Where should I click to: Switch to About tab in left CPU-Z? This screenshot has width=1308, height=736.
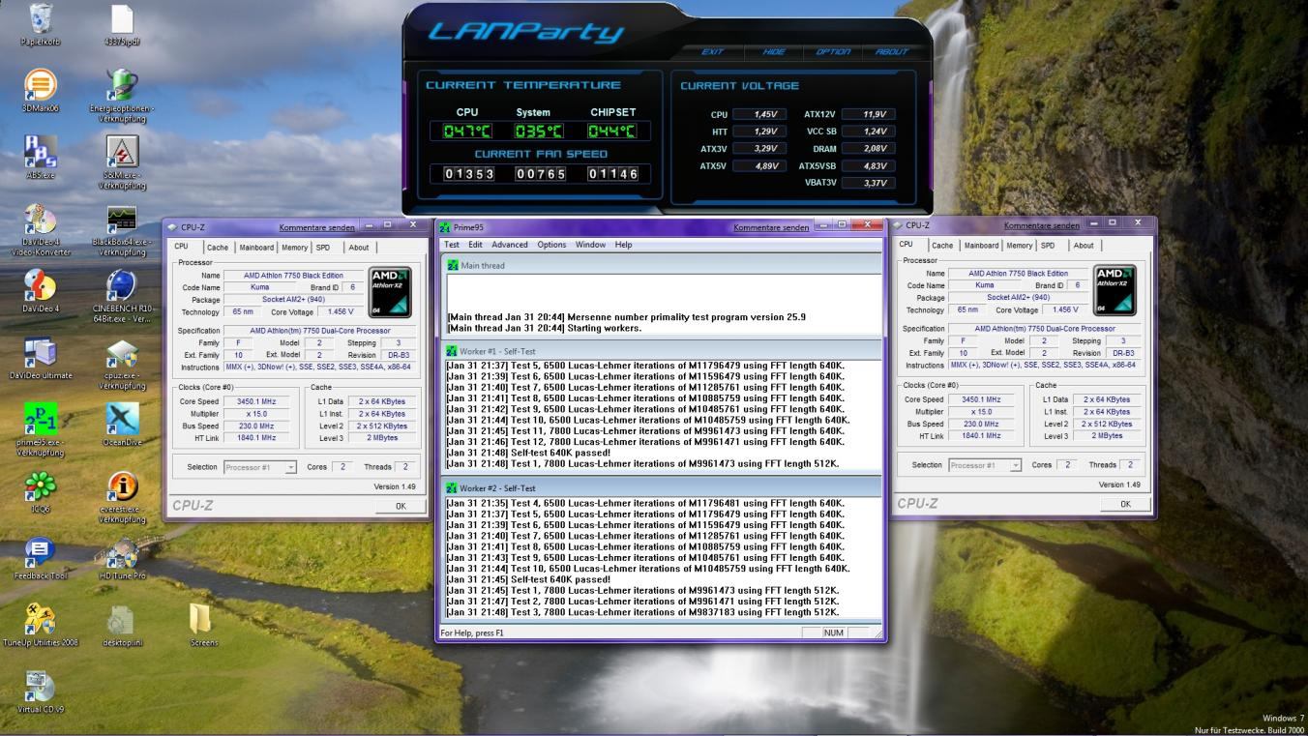(359, 248)
